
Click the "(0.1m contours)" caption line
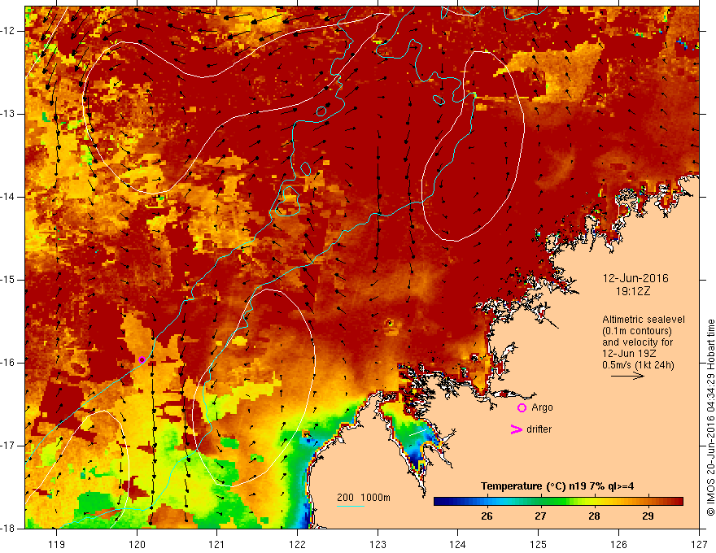point(637,331)
